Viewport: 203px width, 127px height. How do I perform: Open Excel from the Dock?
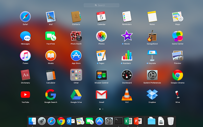point(128,121)
